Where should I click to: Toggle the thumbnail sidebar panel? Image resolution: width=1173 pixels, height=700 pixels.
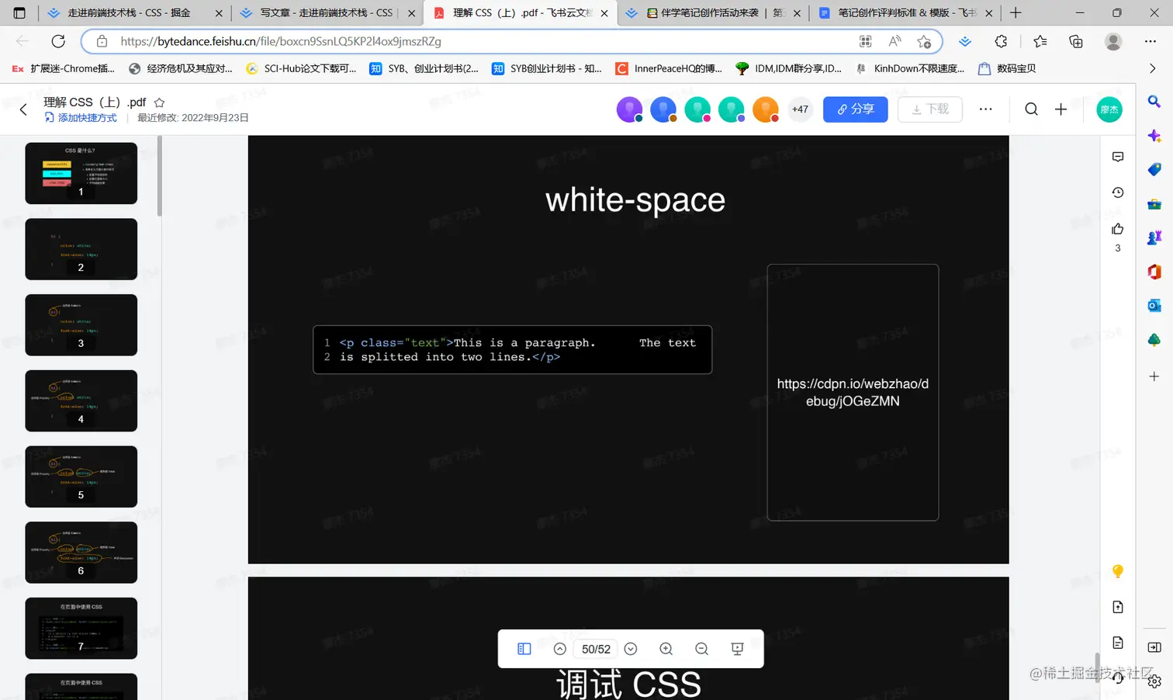tap(524, 649)
